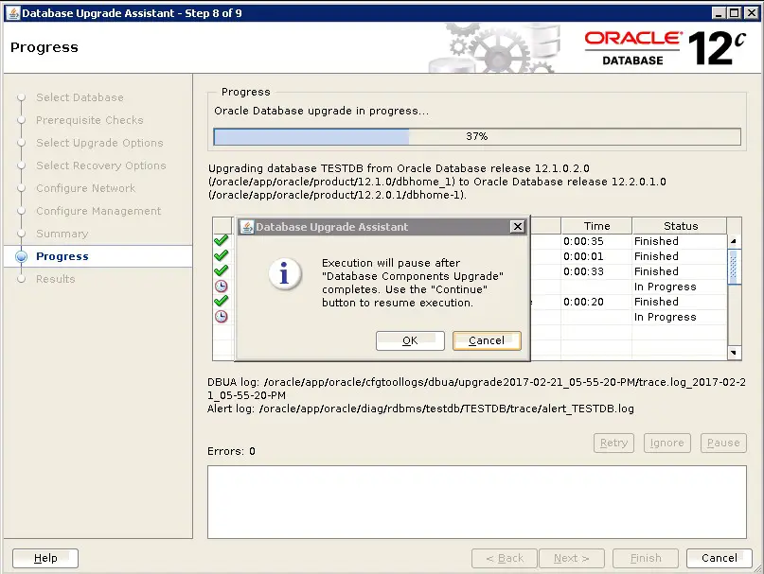764x574 pixels.
Task: Minimize the Database Upgrade Assistant window
Action: pyautogui.click(x=719, y=13)
